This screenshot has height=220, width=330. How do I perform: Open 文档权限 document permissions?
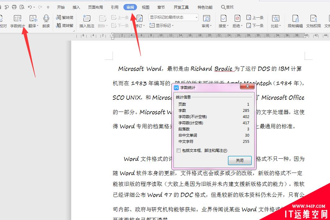(x=313, y=21)
